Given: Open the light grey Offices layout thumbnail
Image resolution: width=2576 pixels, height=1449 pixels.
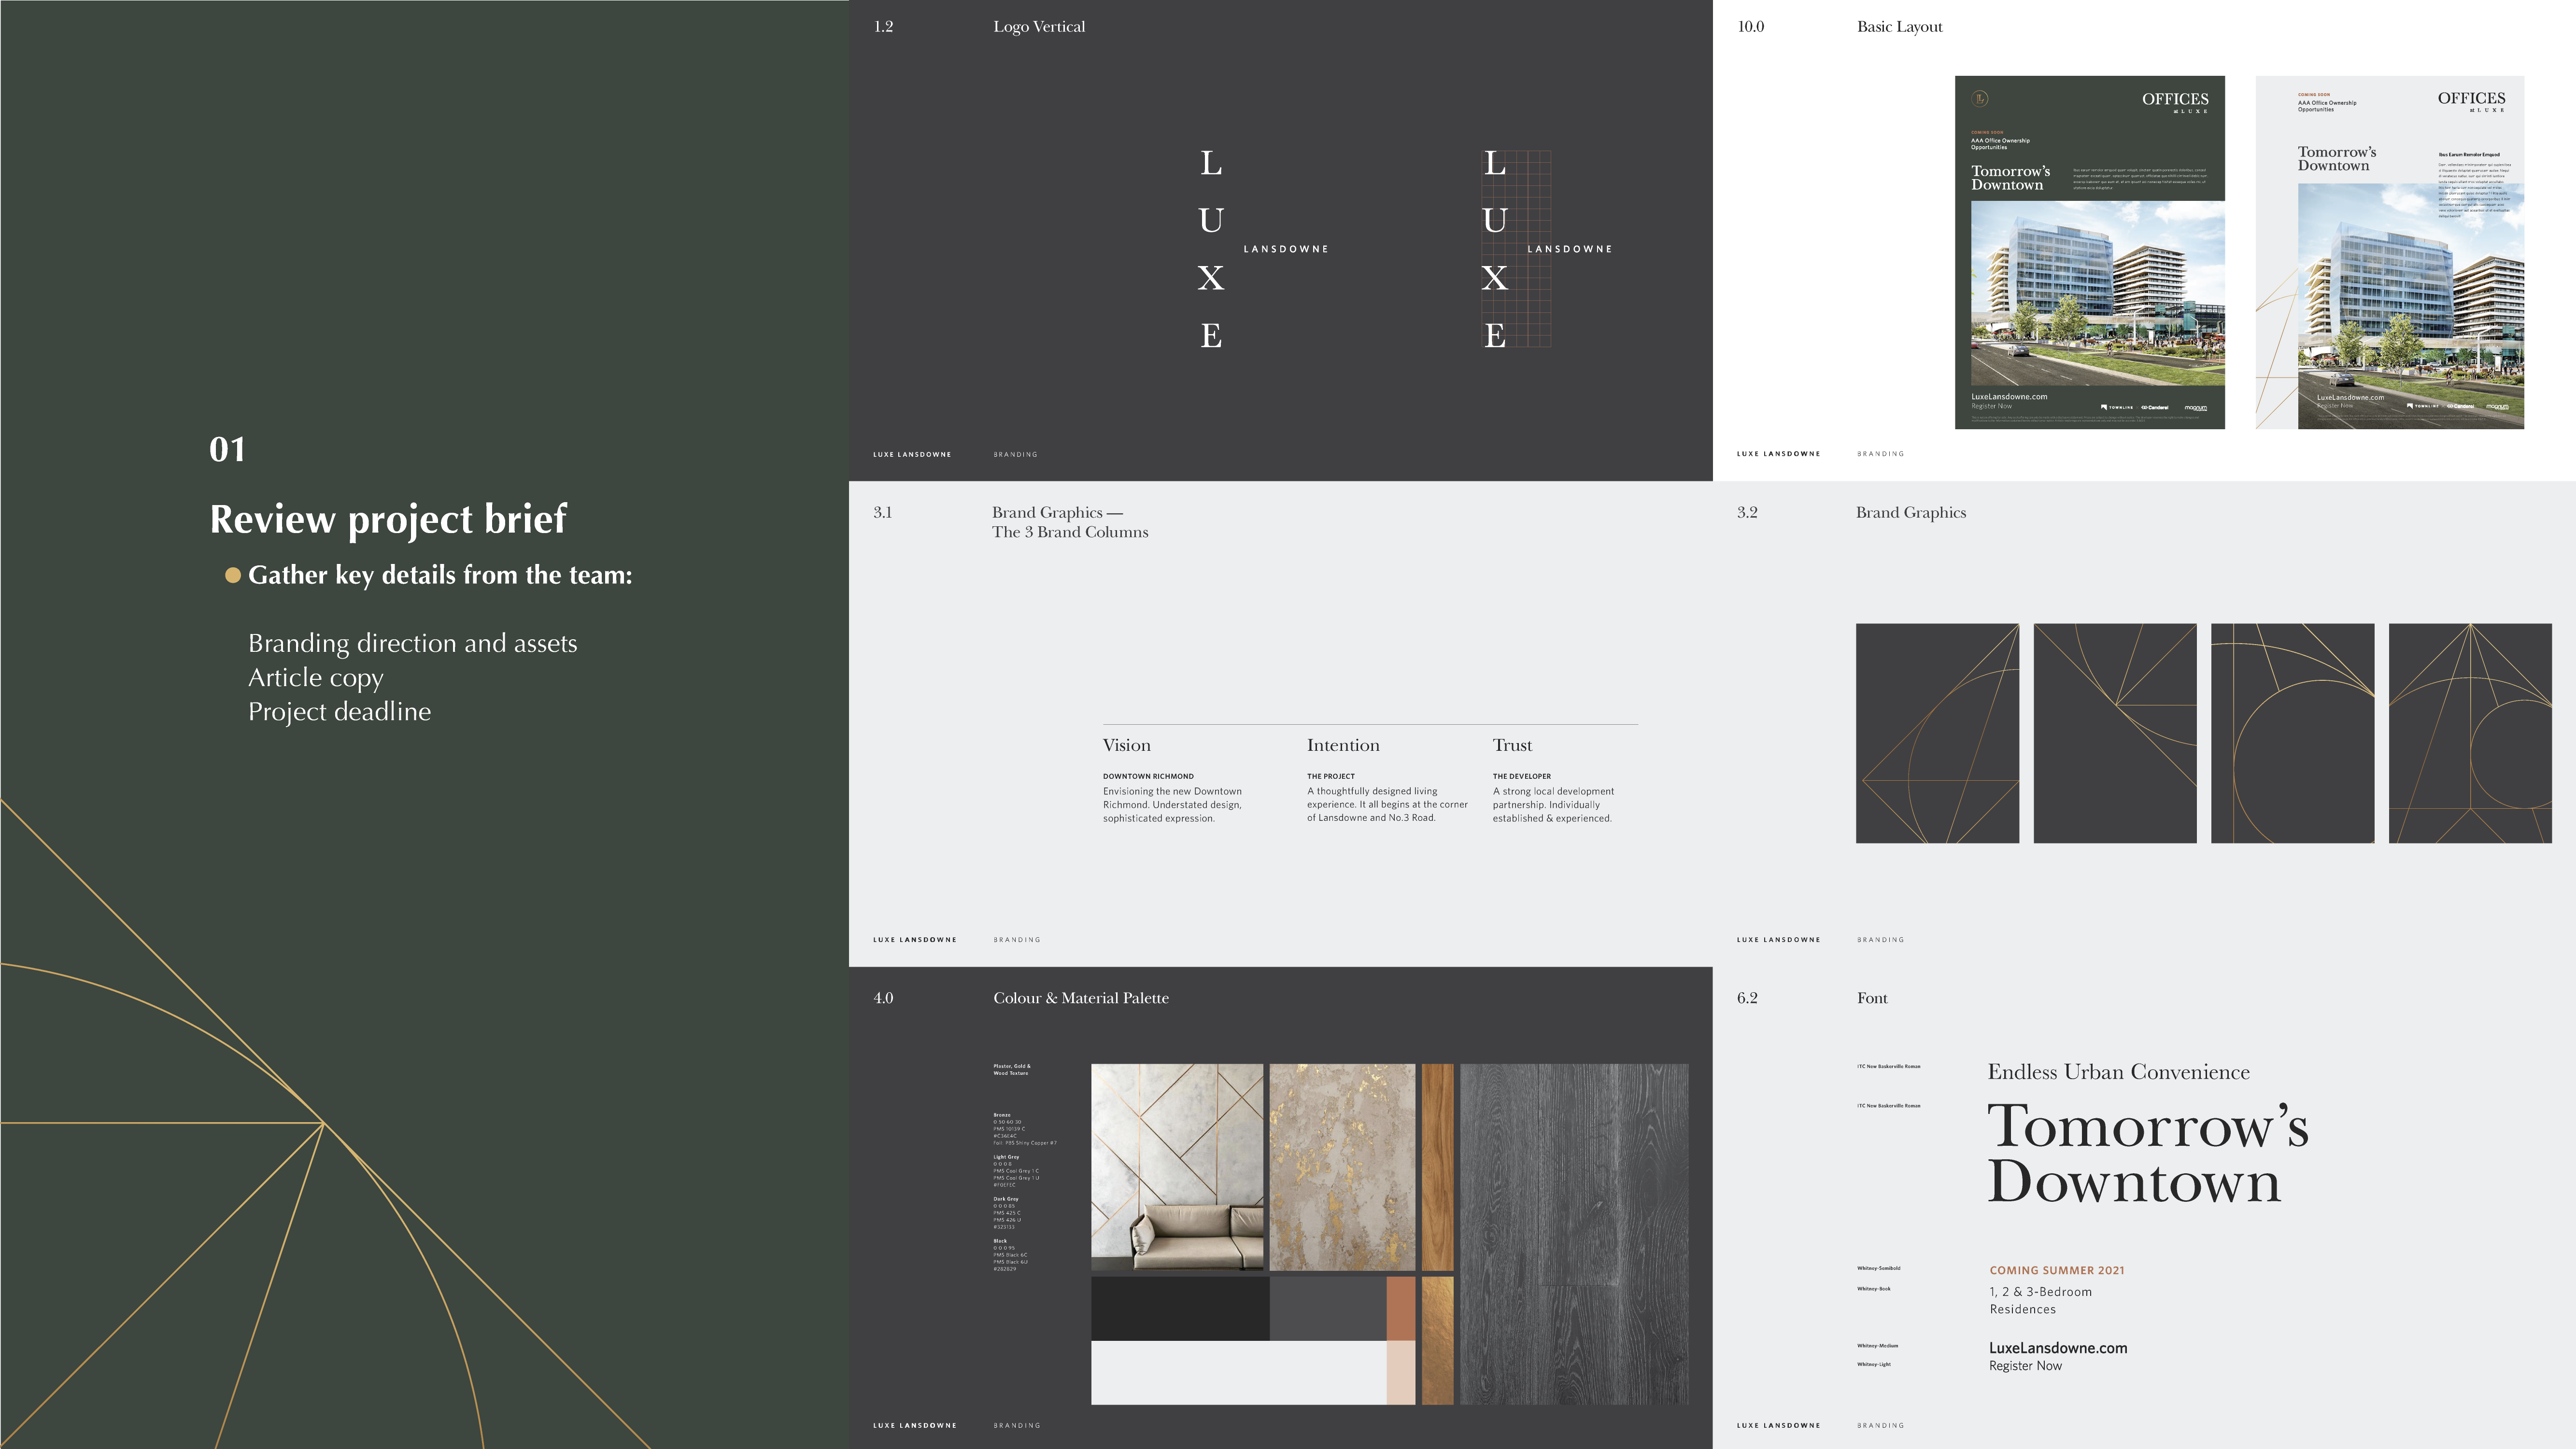Looking at the screenshot, I should [x=2390, y=252].
